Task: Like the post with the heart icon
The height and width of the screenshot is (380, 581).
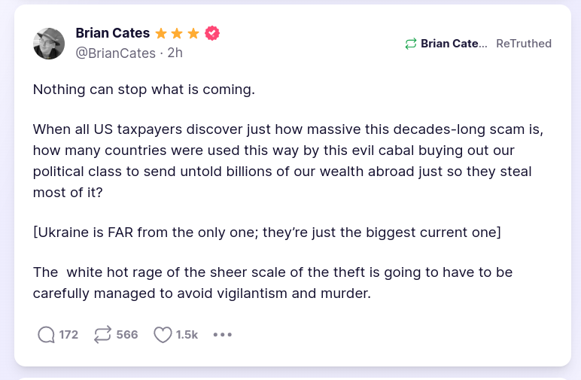Action: click(x=163, y=335)
